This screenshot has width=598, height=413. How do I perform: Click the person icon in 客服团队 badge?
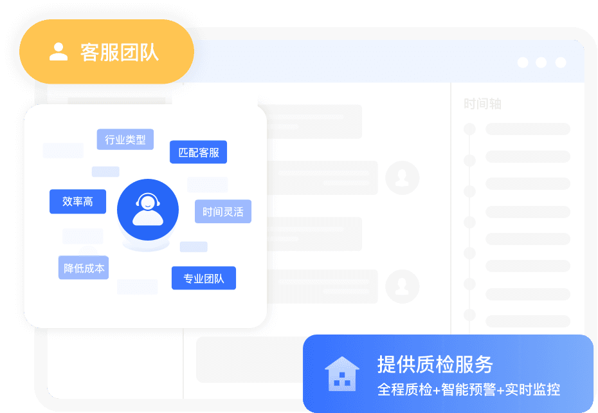point(59,52)
